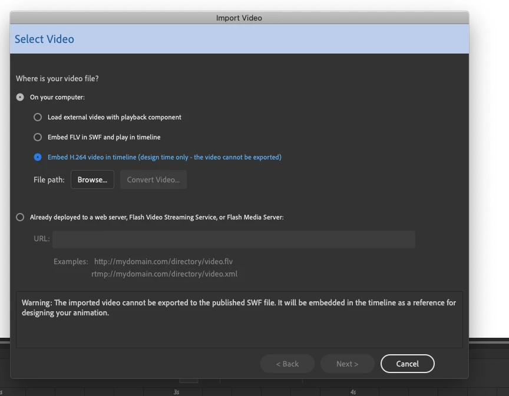
Task: Click the 4s marker on the timeline ruler
Action: click(x=353, y=392)
